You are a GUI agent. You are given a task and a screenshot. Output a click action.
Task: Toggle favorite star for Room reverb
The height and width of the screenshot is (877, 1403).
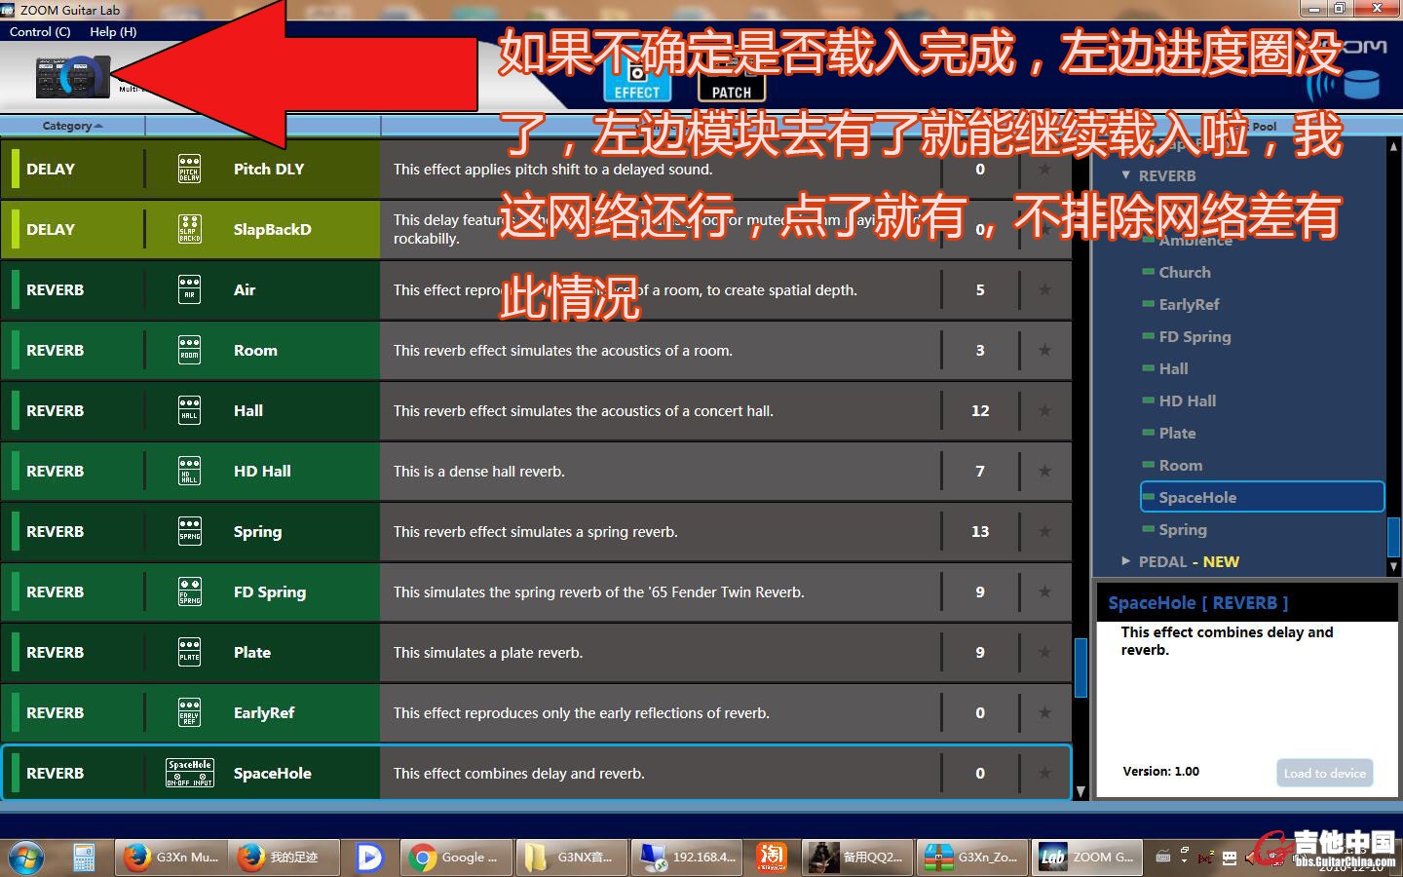[x=1044, y=350]
